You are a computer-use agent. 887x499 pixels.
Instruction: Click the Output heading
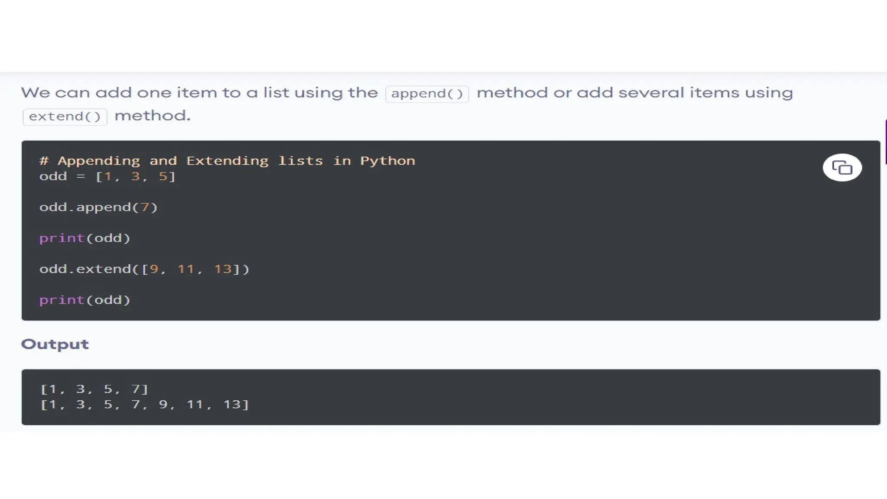pos(55,344)
